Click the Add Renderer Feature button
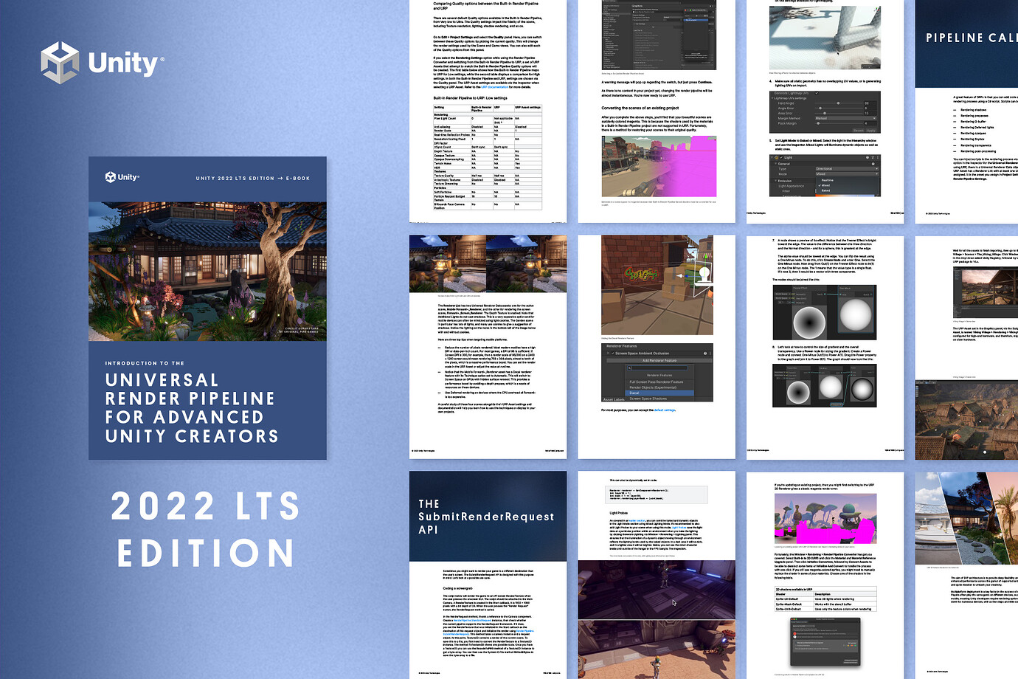Image resolution: width=1018 pixels, height=679 pixels. [x=660, y=360]
